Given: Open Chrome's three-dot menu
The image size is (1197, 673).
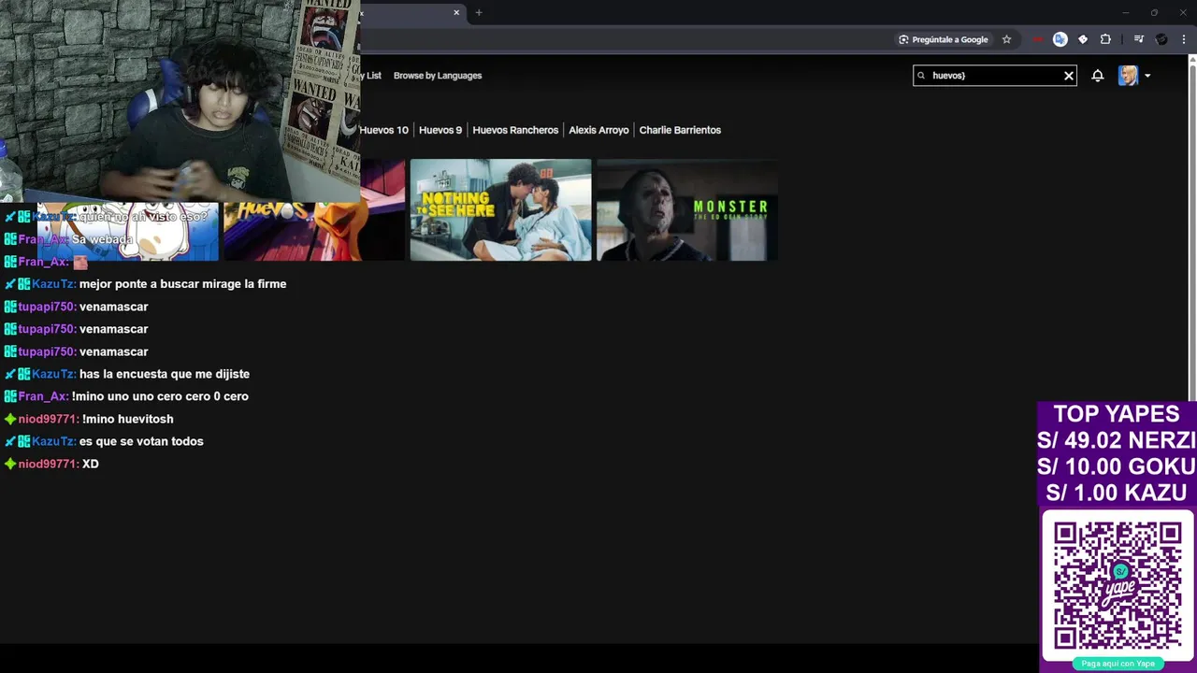Looking at the screenshot, I should 1184,39.
